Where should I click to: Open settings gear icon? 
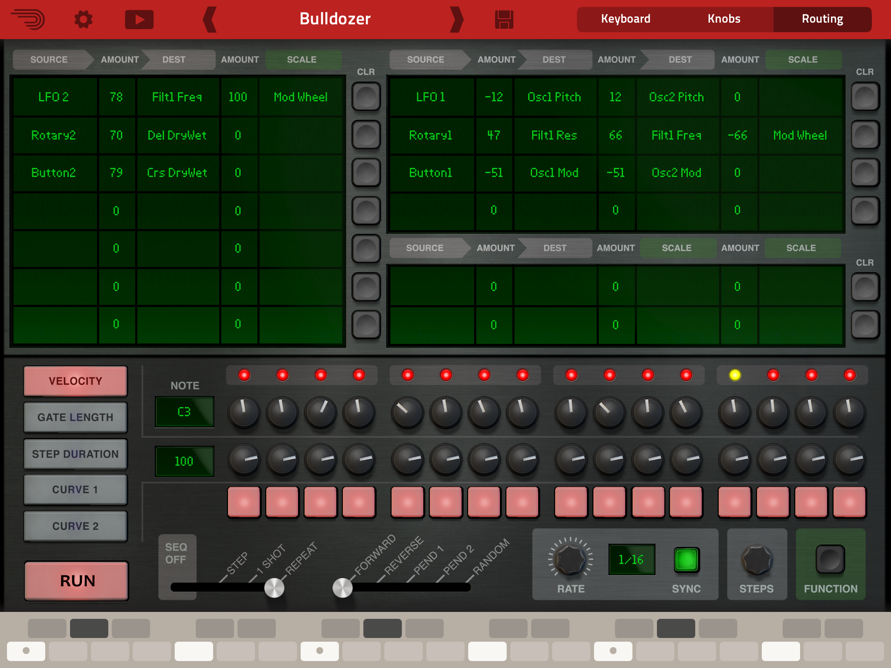[x=83, y=20]
